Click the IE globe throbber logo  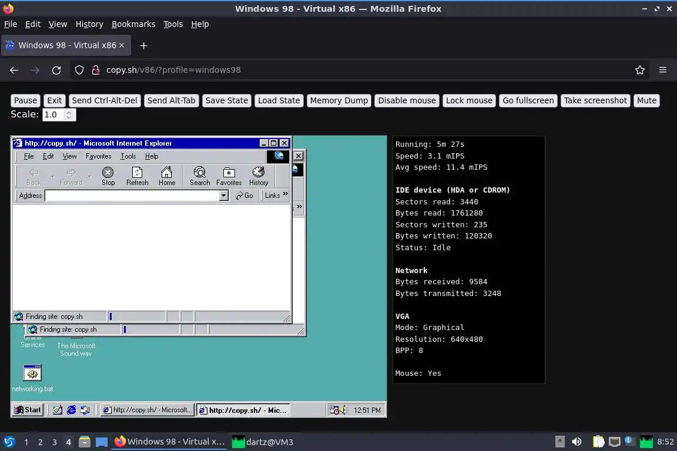point(279,156)
